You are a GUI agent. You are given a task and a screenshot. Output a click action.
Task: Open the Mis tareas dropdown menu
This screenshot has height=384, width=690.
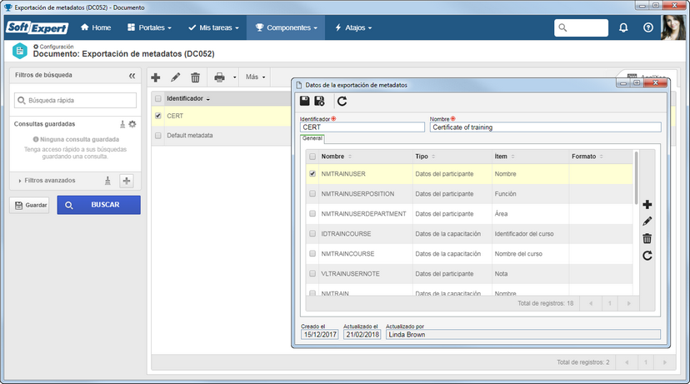[x=213, y=27]
